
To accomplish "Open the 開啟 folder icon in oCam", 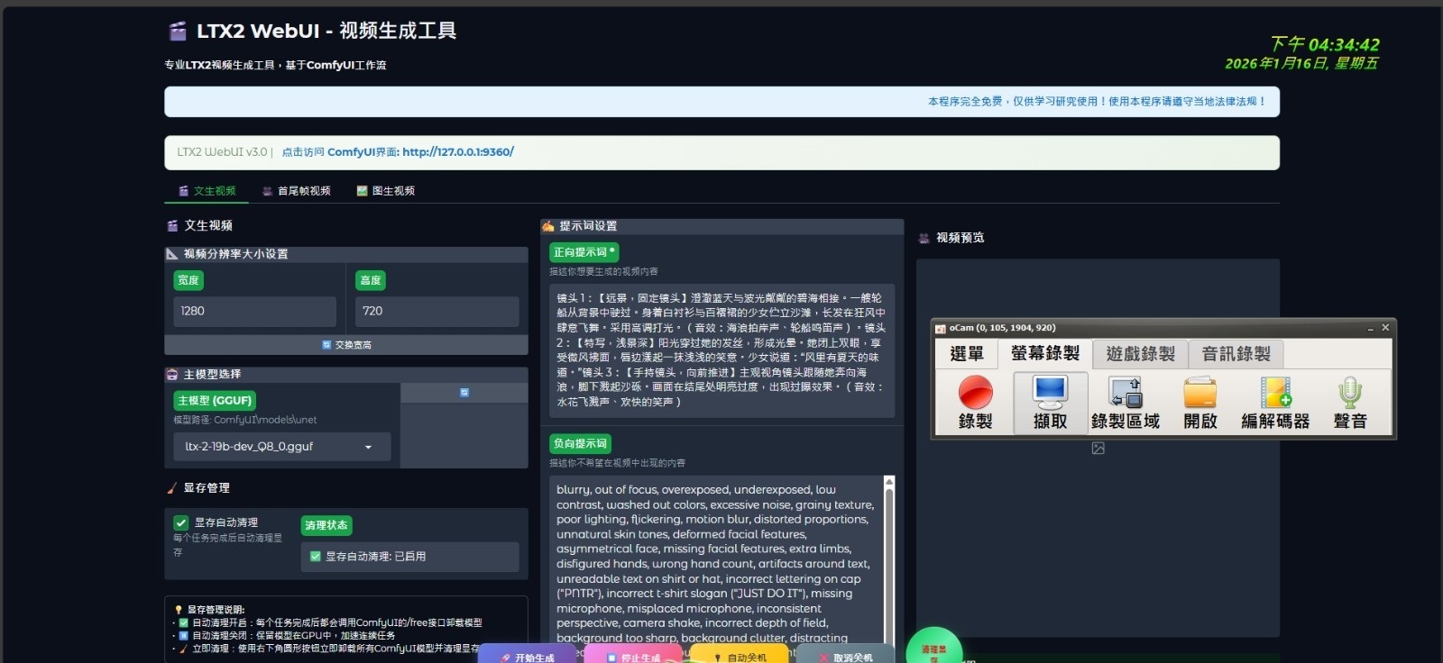I will [1200, 393].
